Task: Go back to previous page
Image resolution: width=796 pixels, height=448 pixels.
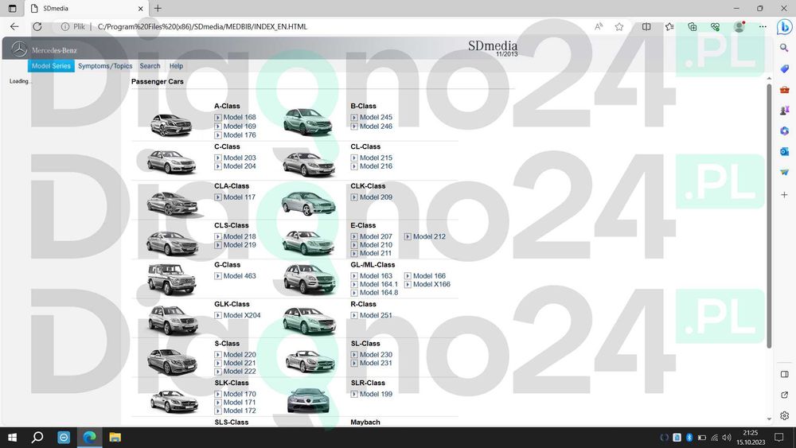Action: [x=14, y=27]
